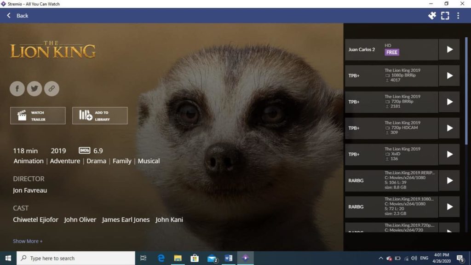Open the battery status tray icon
Image resolution: width=471 pixels, height=265 pixels.
pyautogui.click(x=398, y=259)
